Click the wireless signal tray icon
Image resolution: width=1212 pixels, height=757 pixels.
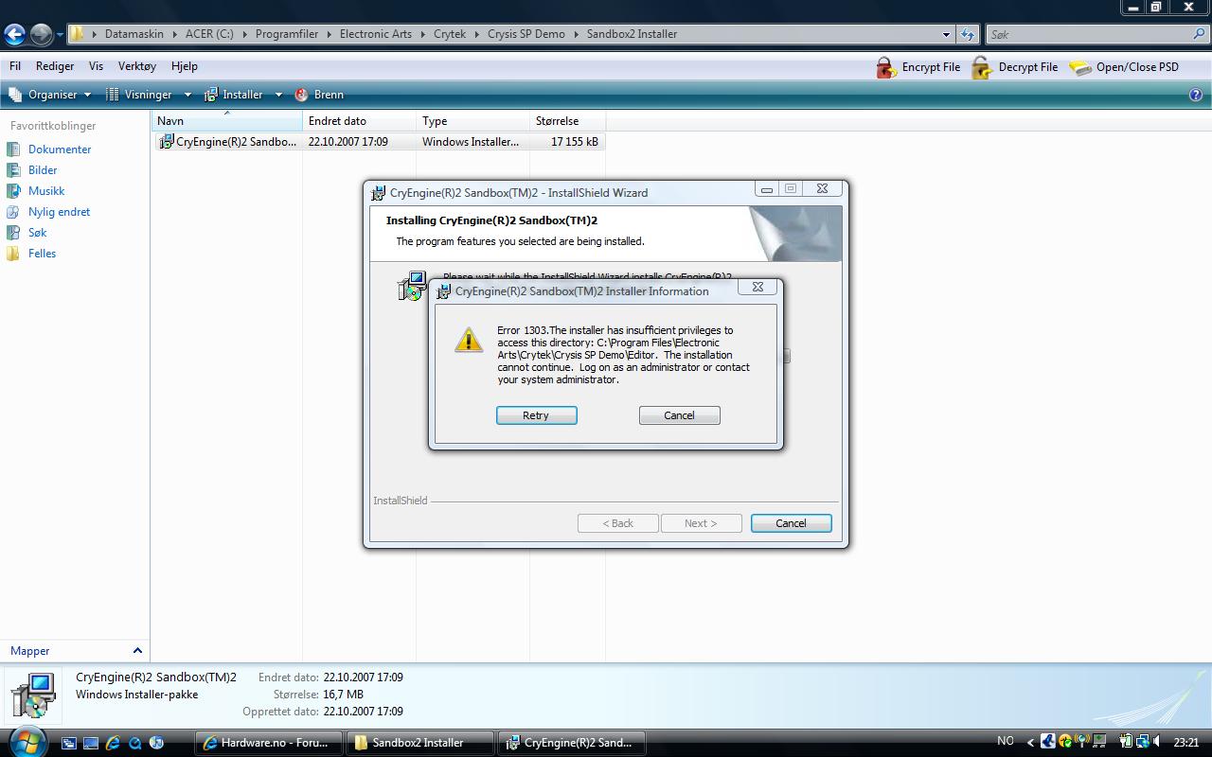coord(1082,742)
